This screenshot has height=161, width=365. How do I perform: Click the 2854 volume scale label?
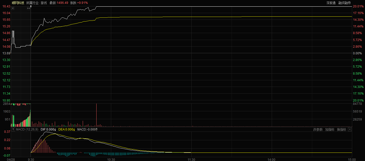[x=7, y=104]
